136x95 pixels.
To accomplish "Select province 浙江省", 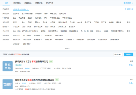I will pyautogui.click(x=104, y=22).
